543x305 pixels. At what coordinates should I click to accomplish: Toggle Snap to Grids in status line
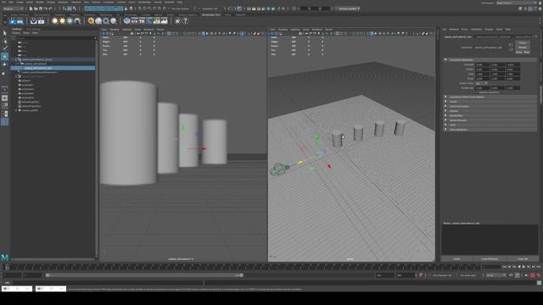pos(140,8)
